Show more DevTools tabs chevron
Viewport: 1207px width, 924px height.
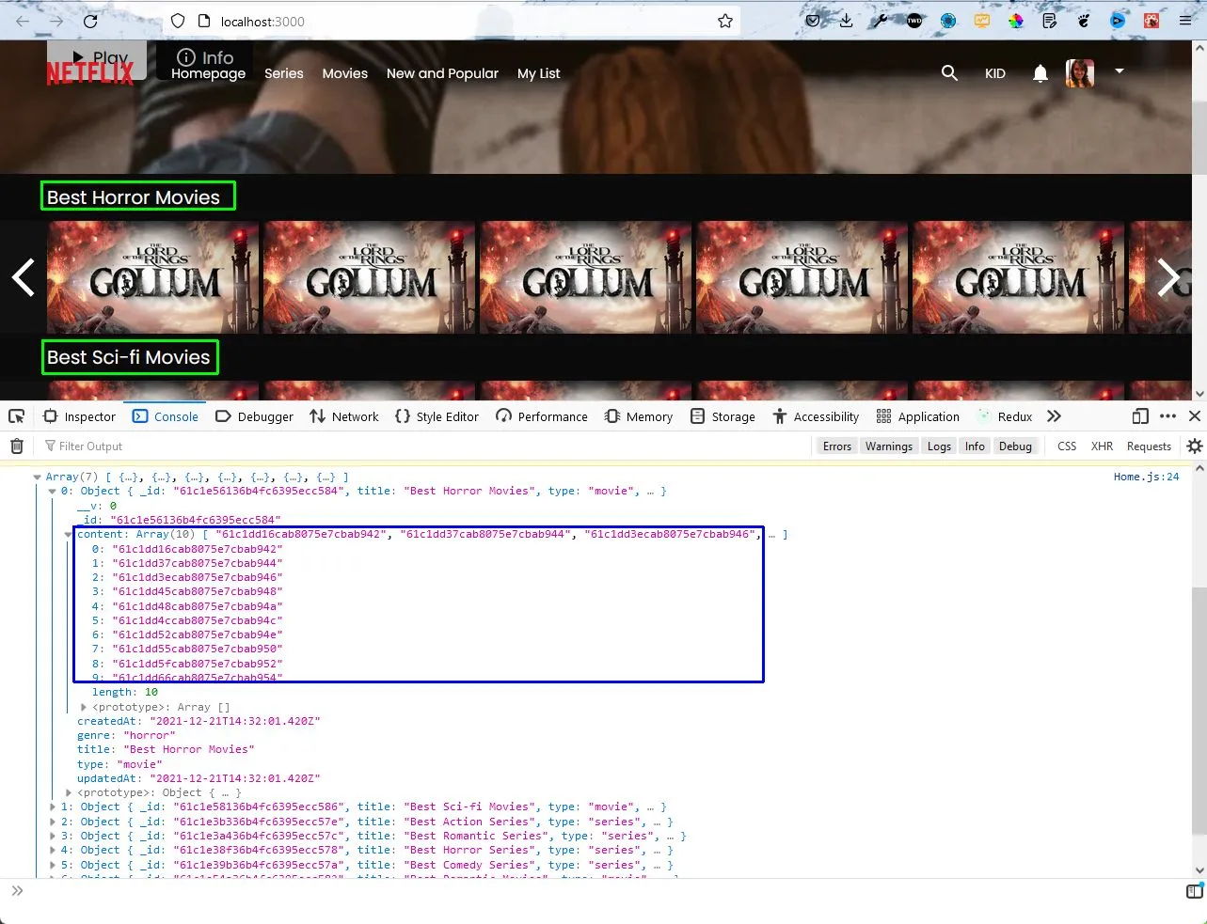pos(1054,416)
